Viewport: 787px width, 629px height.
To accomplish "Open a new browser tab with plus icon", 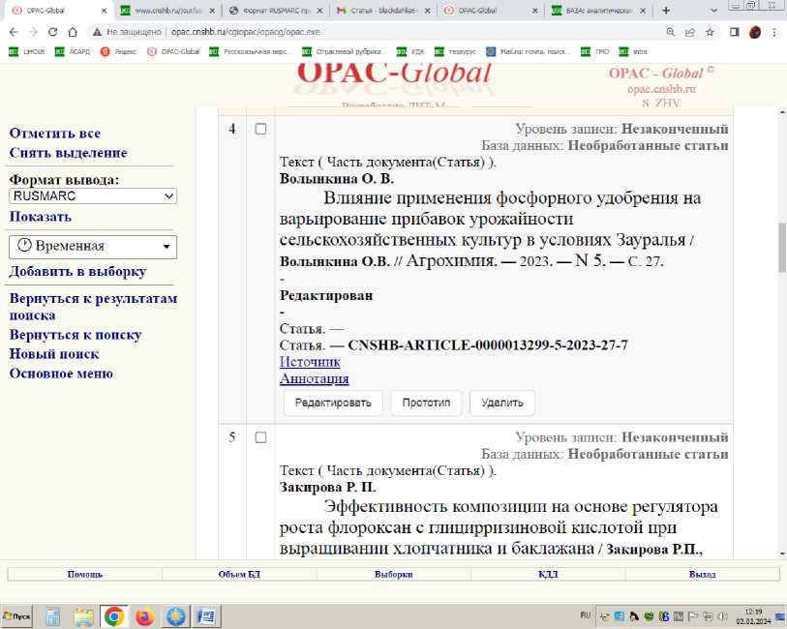I will [666, 11].
